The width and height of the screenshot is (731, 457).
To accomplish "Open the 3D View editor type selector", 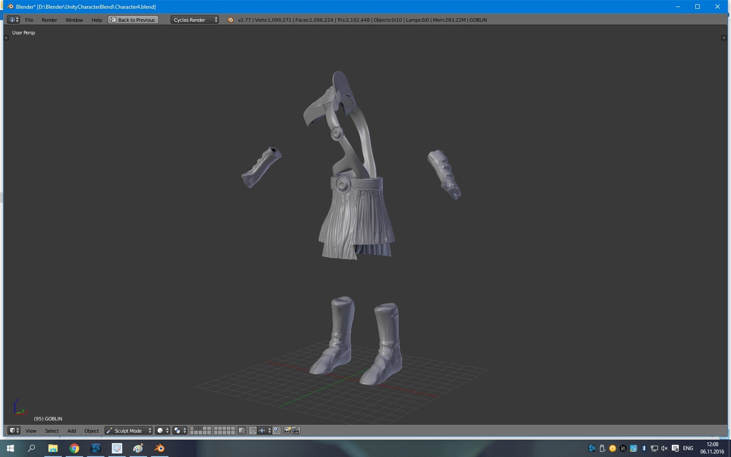I will pos(14,430).
